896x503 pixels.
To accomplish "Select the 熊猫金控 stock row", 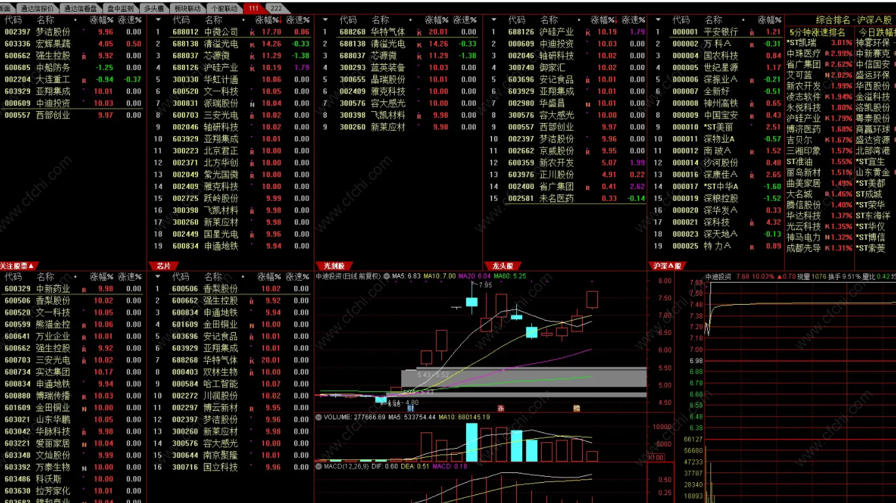I will click(x=72, y=324).
